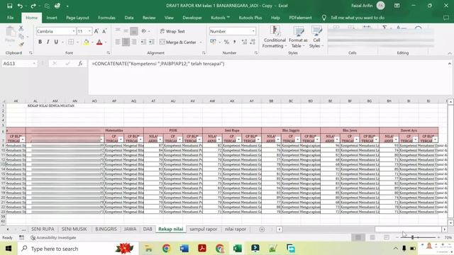Click the Paste button
The height and width of the screenshot is (255, 454).
click(x=10, y=35)
